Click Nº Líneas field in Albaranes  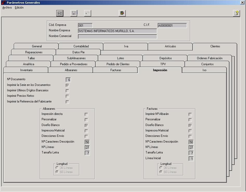[x=87, y=147]
